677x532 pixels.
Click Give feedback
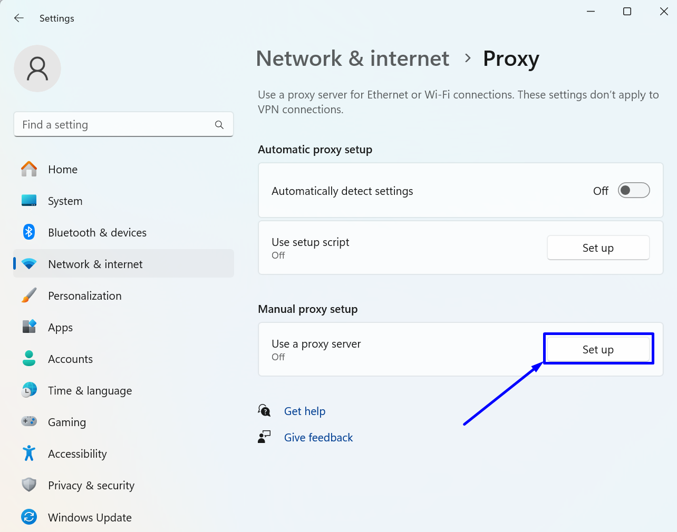pyautogui.click(x=318, y=437)
